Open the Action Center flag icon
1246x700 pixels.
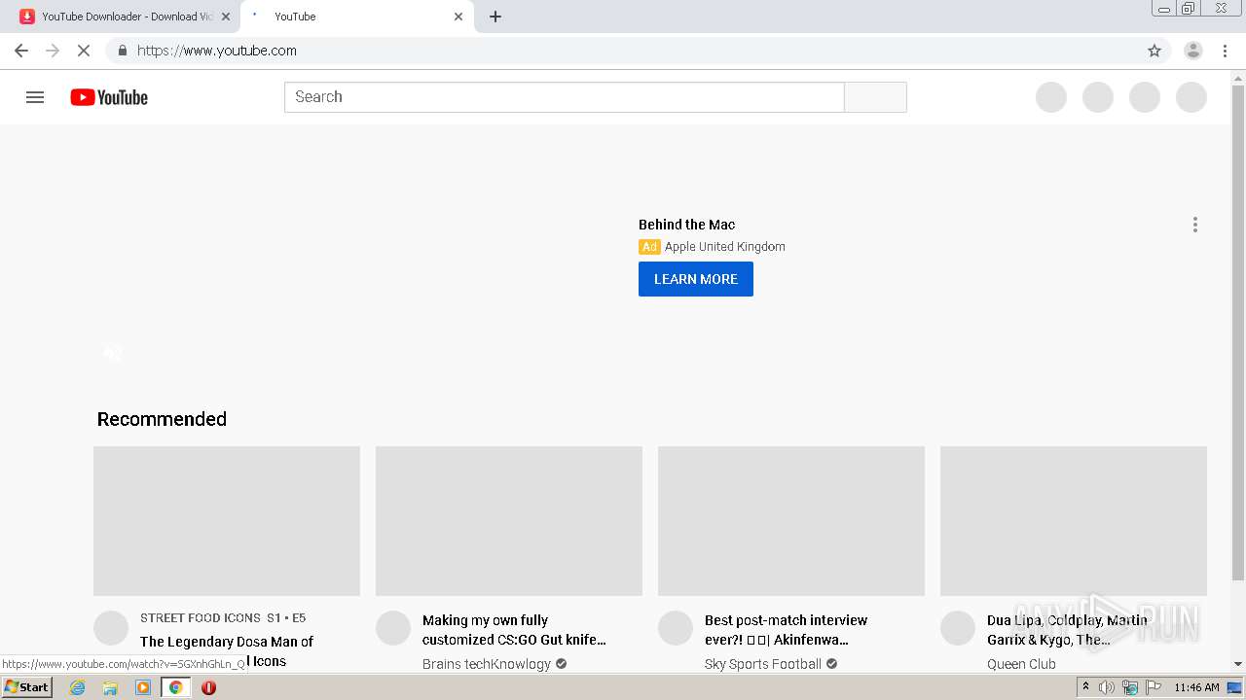pyautogui.click(x=1154, y=687)
